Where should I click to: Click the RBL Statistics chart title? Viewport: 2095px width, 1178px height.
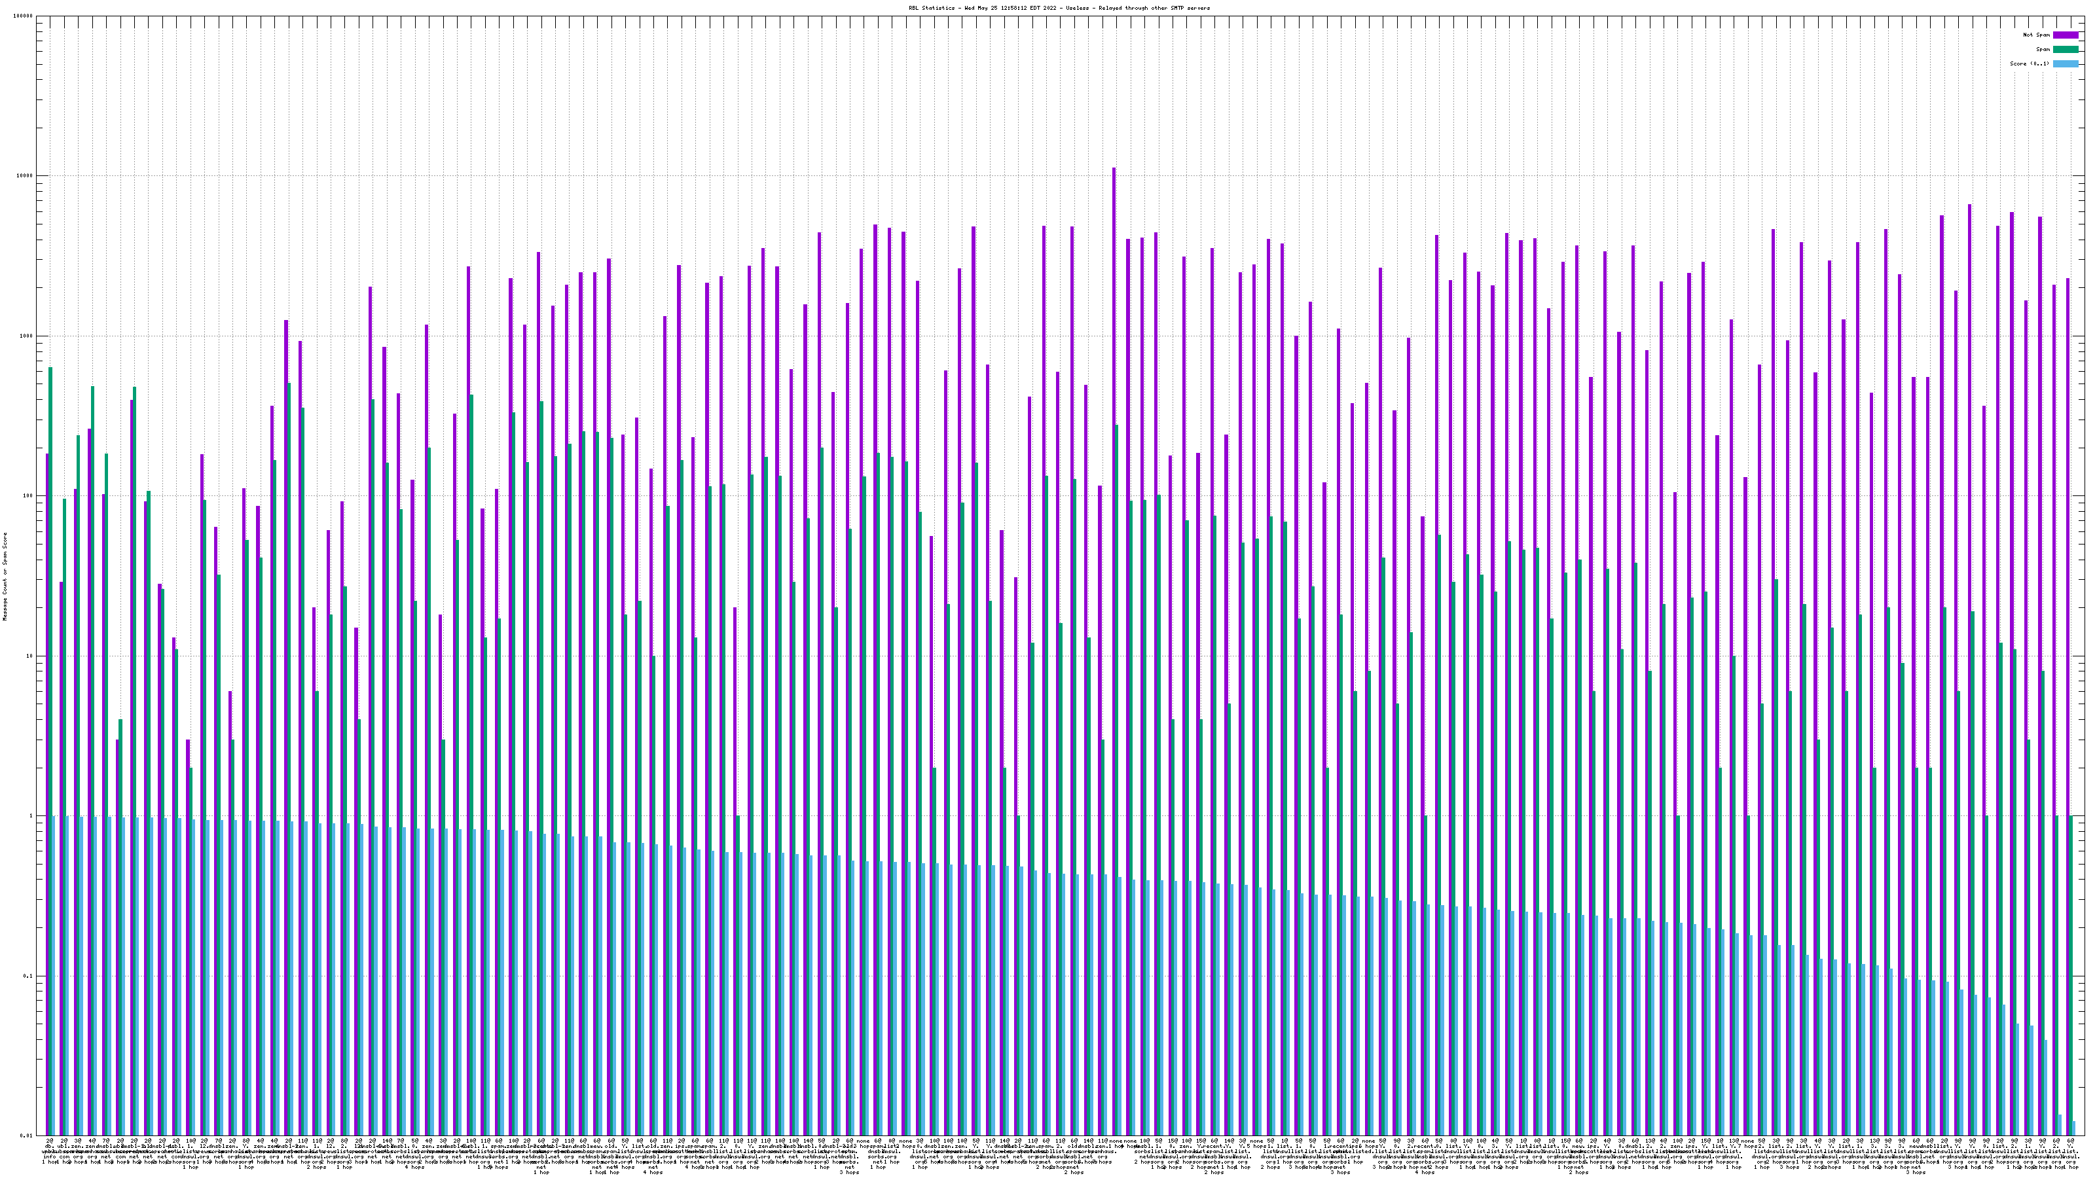pos(1059,8)
